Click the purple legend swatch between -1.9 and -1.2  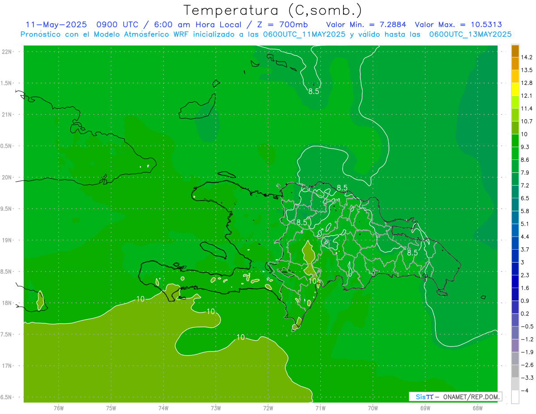click(515, 346)
